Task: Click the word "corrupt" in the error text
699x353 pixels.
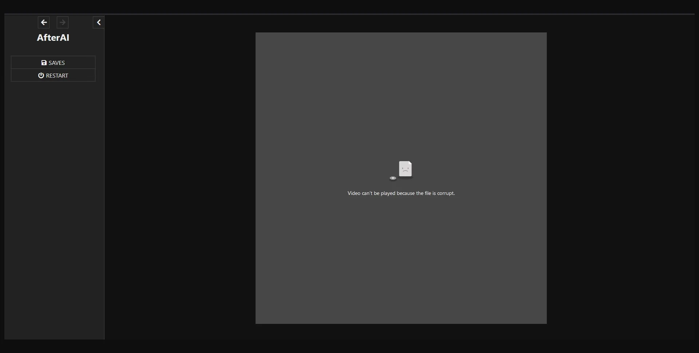Action: click(445, 193)
